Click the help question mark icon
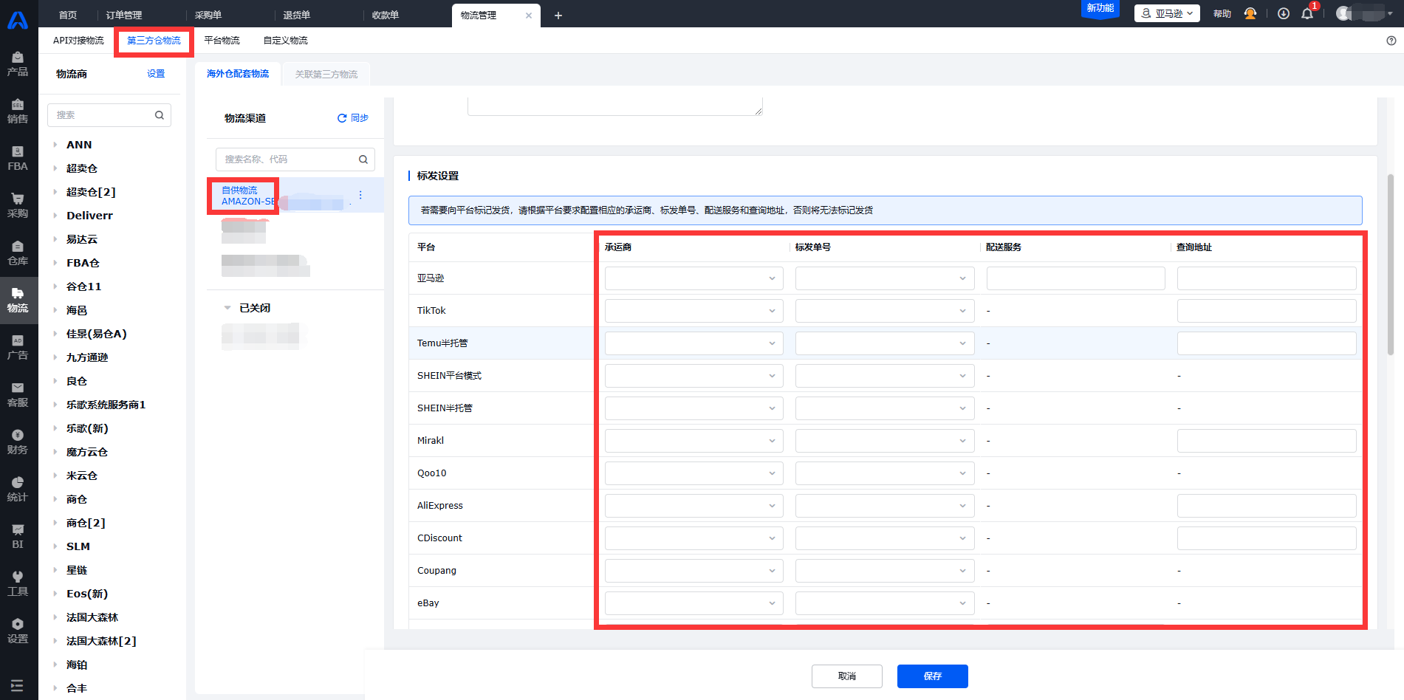1404x700 pixels. click(x=1391, y=41)
